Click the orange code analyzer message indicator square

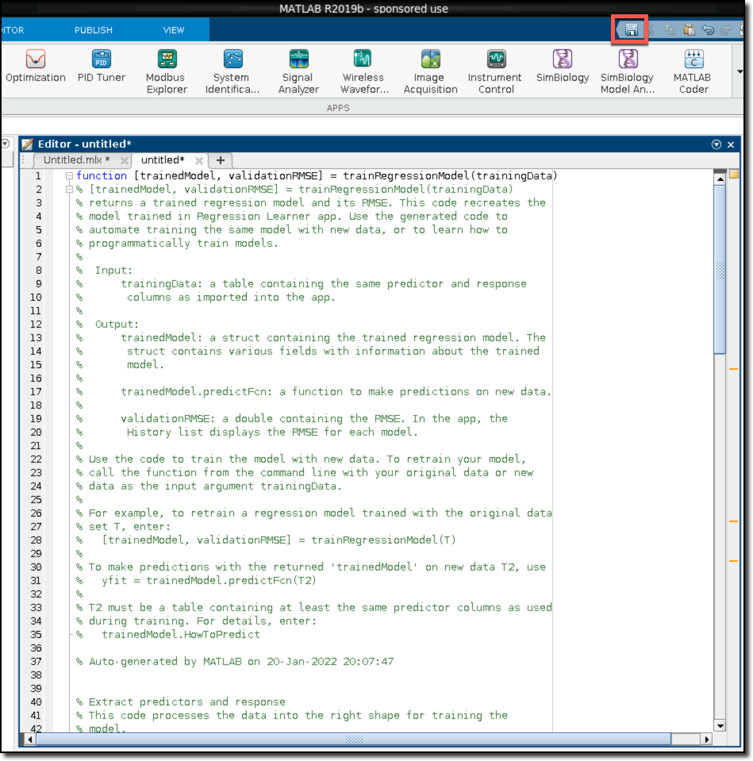(x=734, y=174)
